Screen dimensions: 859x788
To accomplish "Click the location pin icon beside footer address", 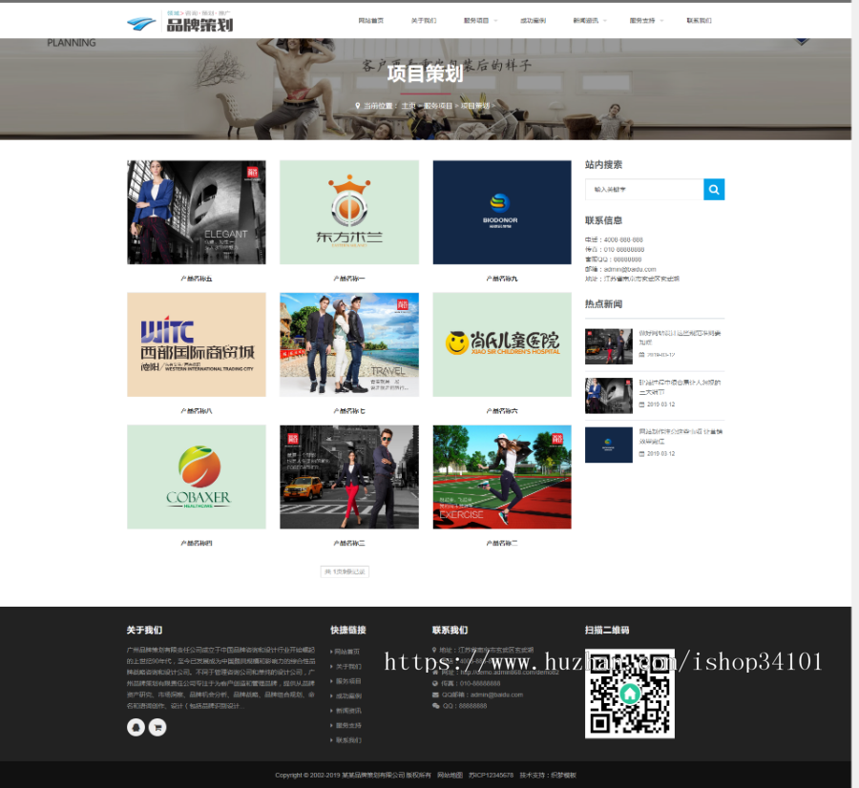I will tap(434, 650).
